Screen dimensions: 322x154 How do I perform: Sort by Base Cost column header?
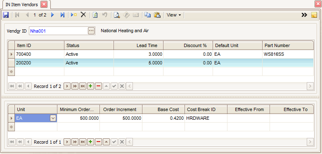point(163,109)
